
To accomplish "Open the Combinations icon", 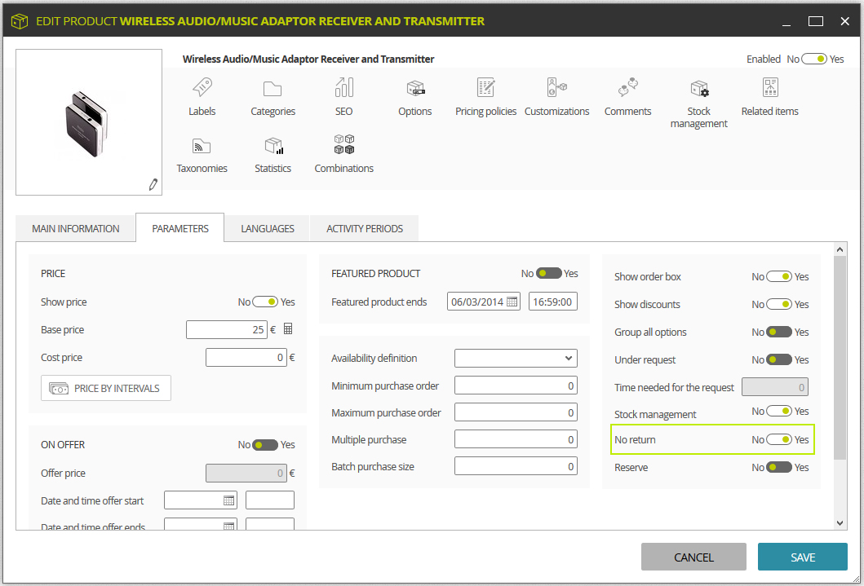I will (x=343, y=144).
